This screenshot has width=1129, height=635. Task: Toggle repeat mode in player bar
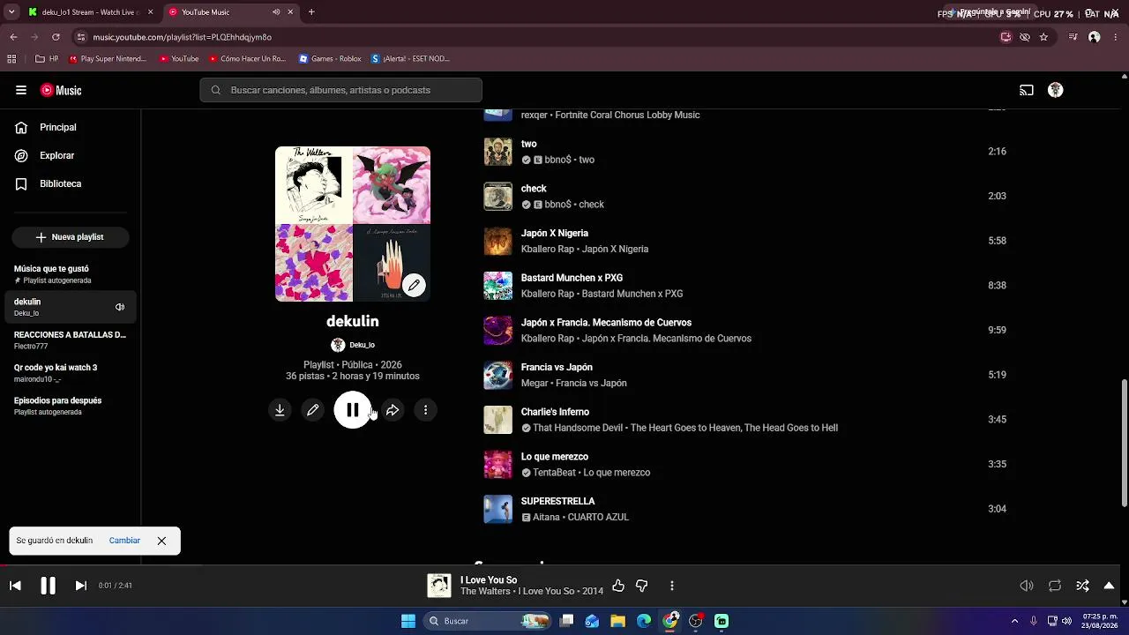[1055, 586]
